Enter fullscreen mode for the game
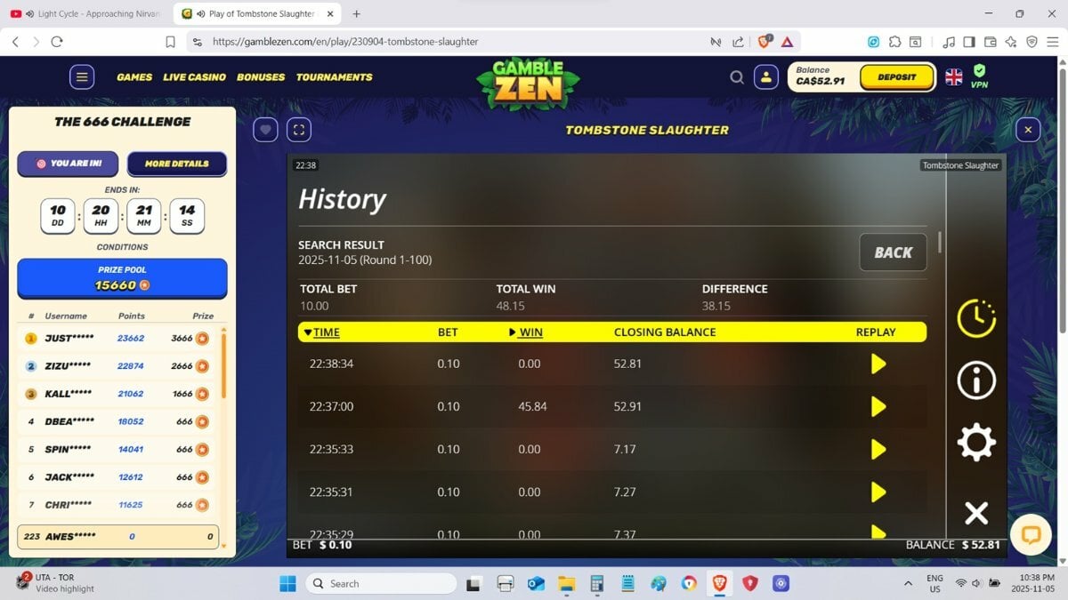Viewport: 1068px width, 600px height. point(299,130)
